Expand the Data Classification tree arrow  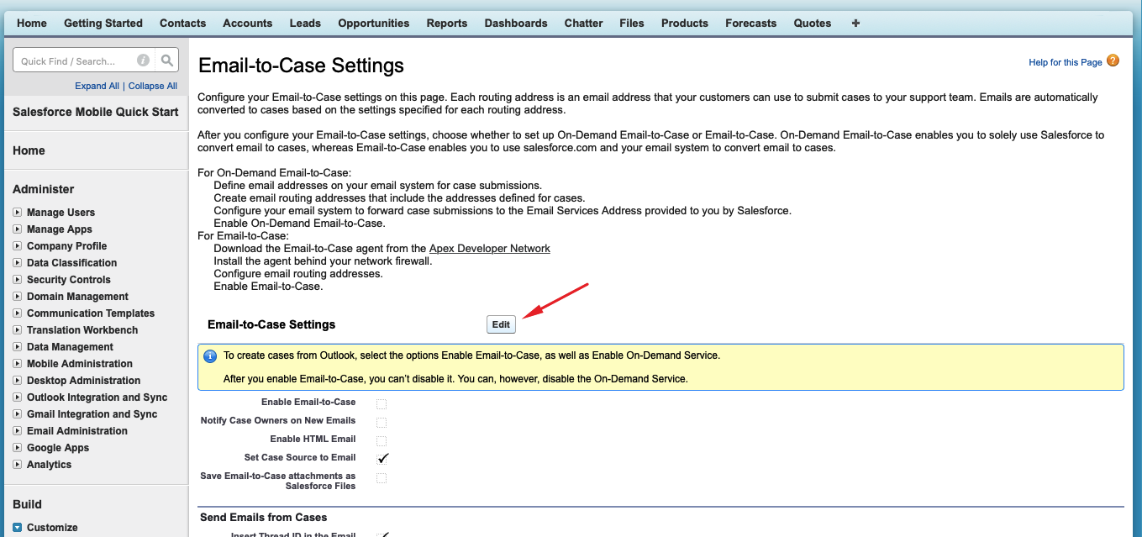point(18,262)
